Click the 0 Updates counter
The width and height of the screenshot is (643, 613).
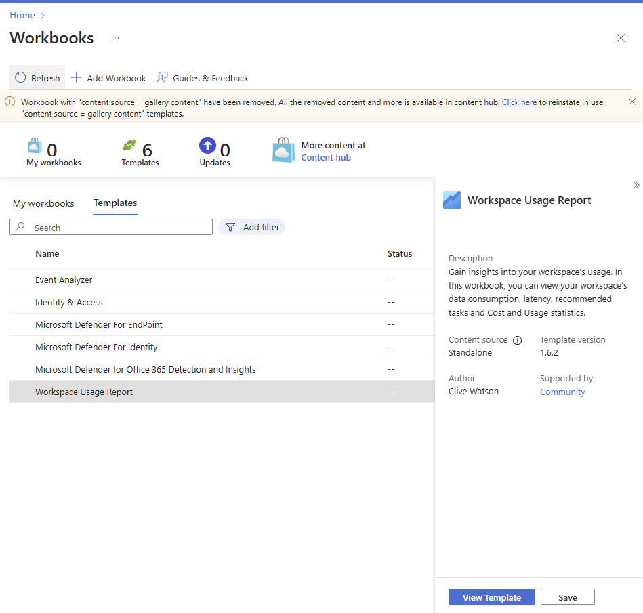(x=225, y=150)
